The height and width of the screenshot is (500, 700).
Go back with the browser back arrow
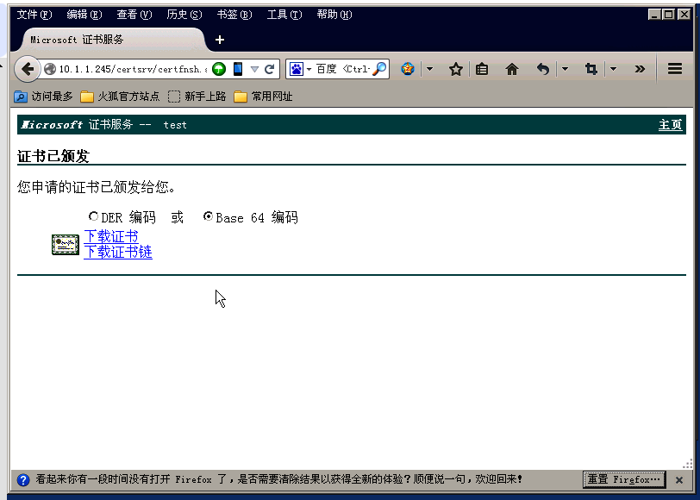pyautogui.click(x=28, y=69)
